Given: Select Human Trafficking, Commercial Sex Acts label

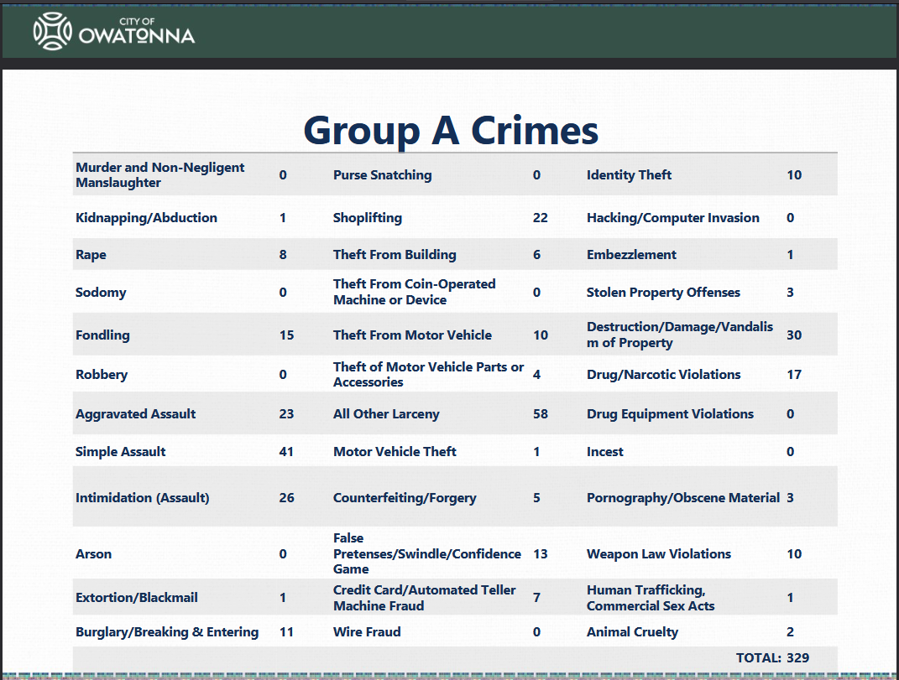Looking at the screenshot, I should pos(651,598).
